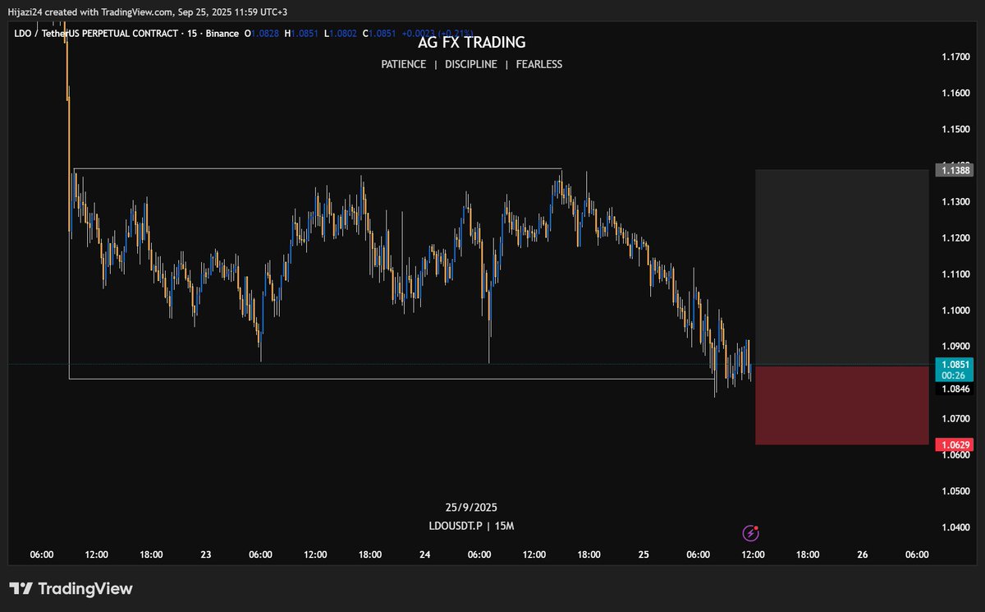Click the 1.1000 price axis label
985x612 pixels.
(955, 311)
